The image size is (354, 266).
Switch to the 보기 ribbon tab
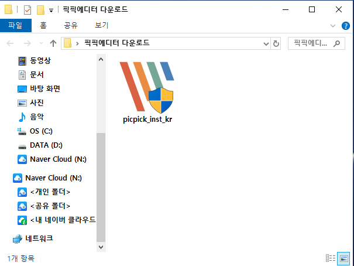pyautogui.click(x=102, y=25)
